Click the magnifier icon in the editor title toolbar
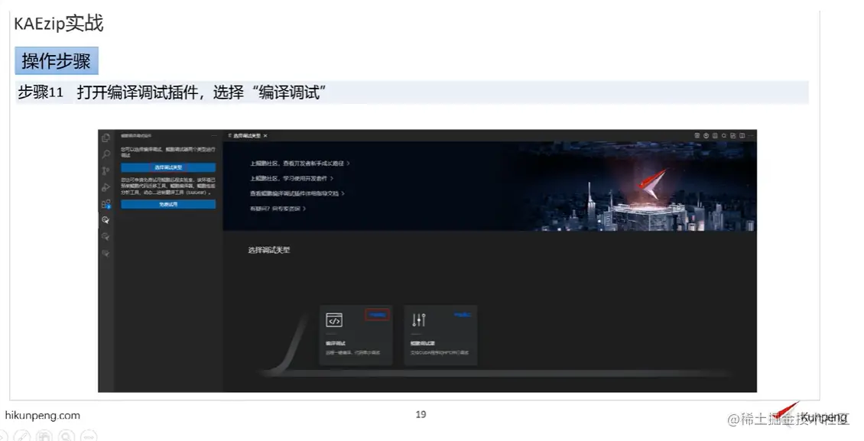 724,135
